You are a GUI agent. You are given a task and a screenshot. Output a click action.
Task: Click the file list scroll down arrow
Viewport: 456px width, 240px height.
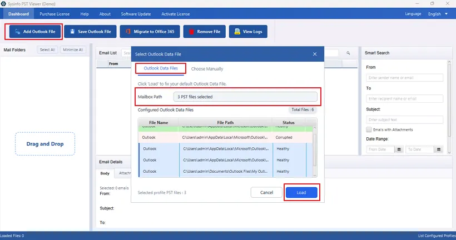click(x=315, y=176)
